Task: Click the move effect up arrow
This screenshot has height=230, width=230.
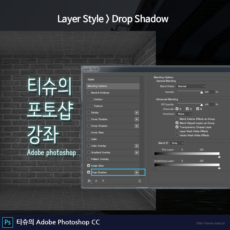Action: coord(96,181)
